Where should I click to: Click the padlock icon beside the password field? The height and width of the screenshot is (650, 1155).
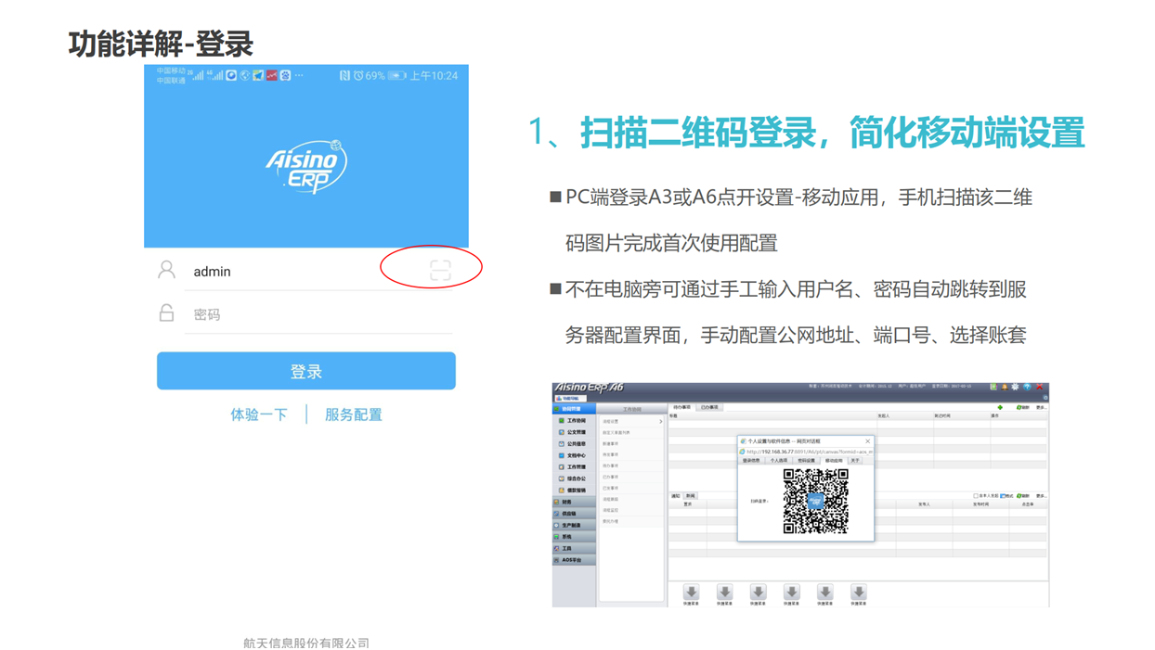click(x=167, y=313)
